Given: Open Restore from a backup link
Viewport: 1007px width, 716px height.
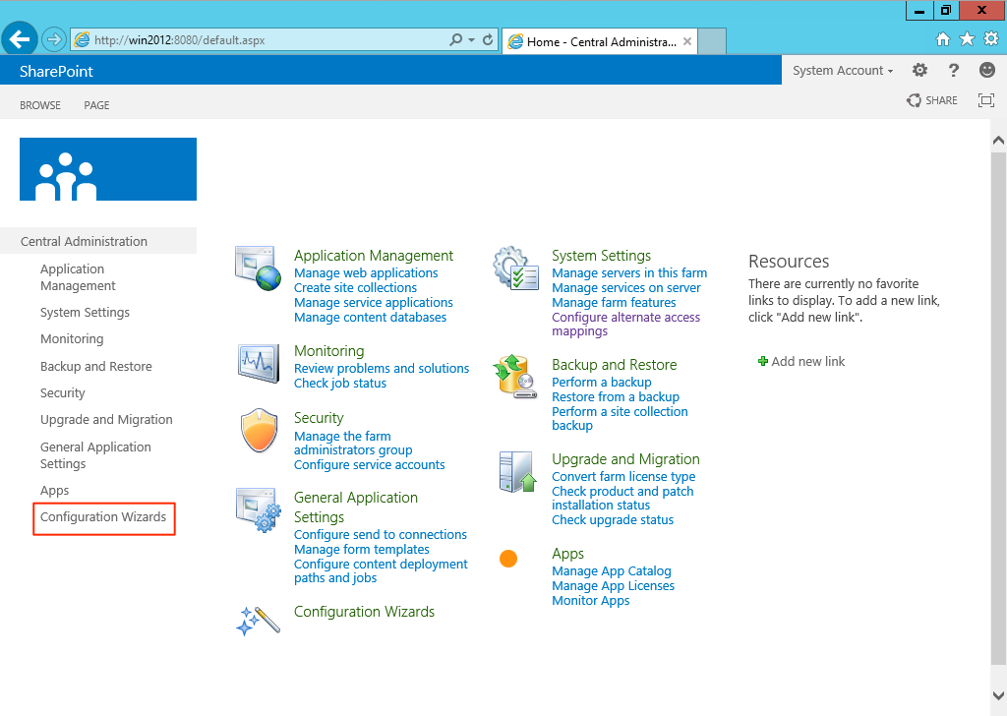Looking at the screenshot, I should [616, 397].
